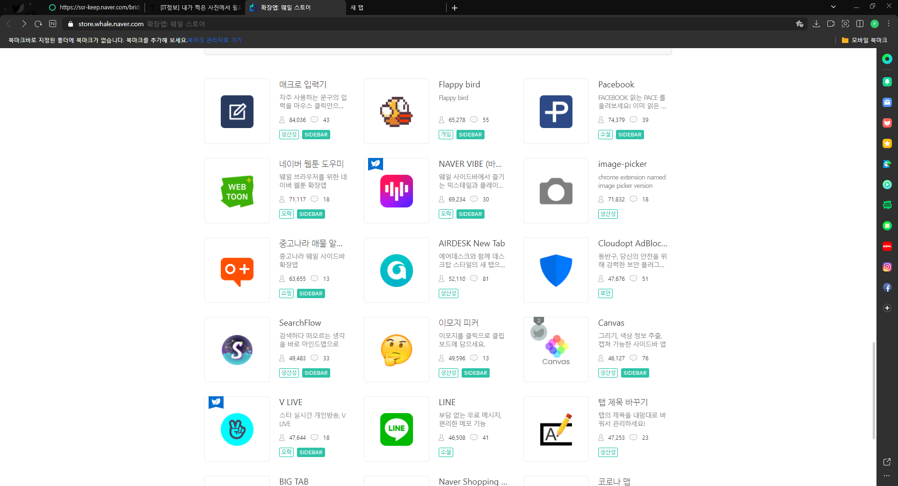898x486 pixels.
Task: Open the Flappy bird extension icon
Action: click(x=397, y=112)
